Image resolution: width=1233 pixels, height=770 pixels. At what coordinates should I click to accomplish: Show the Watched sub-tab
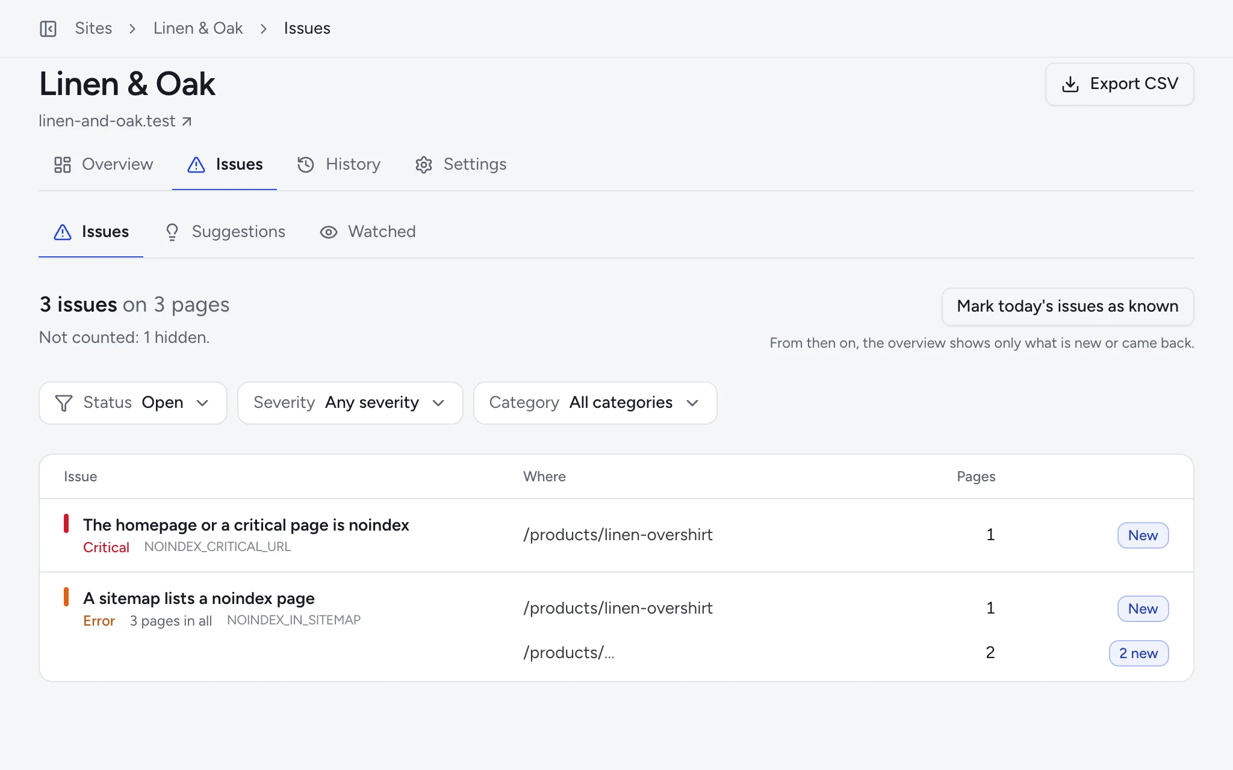coord(367,232)
